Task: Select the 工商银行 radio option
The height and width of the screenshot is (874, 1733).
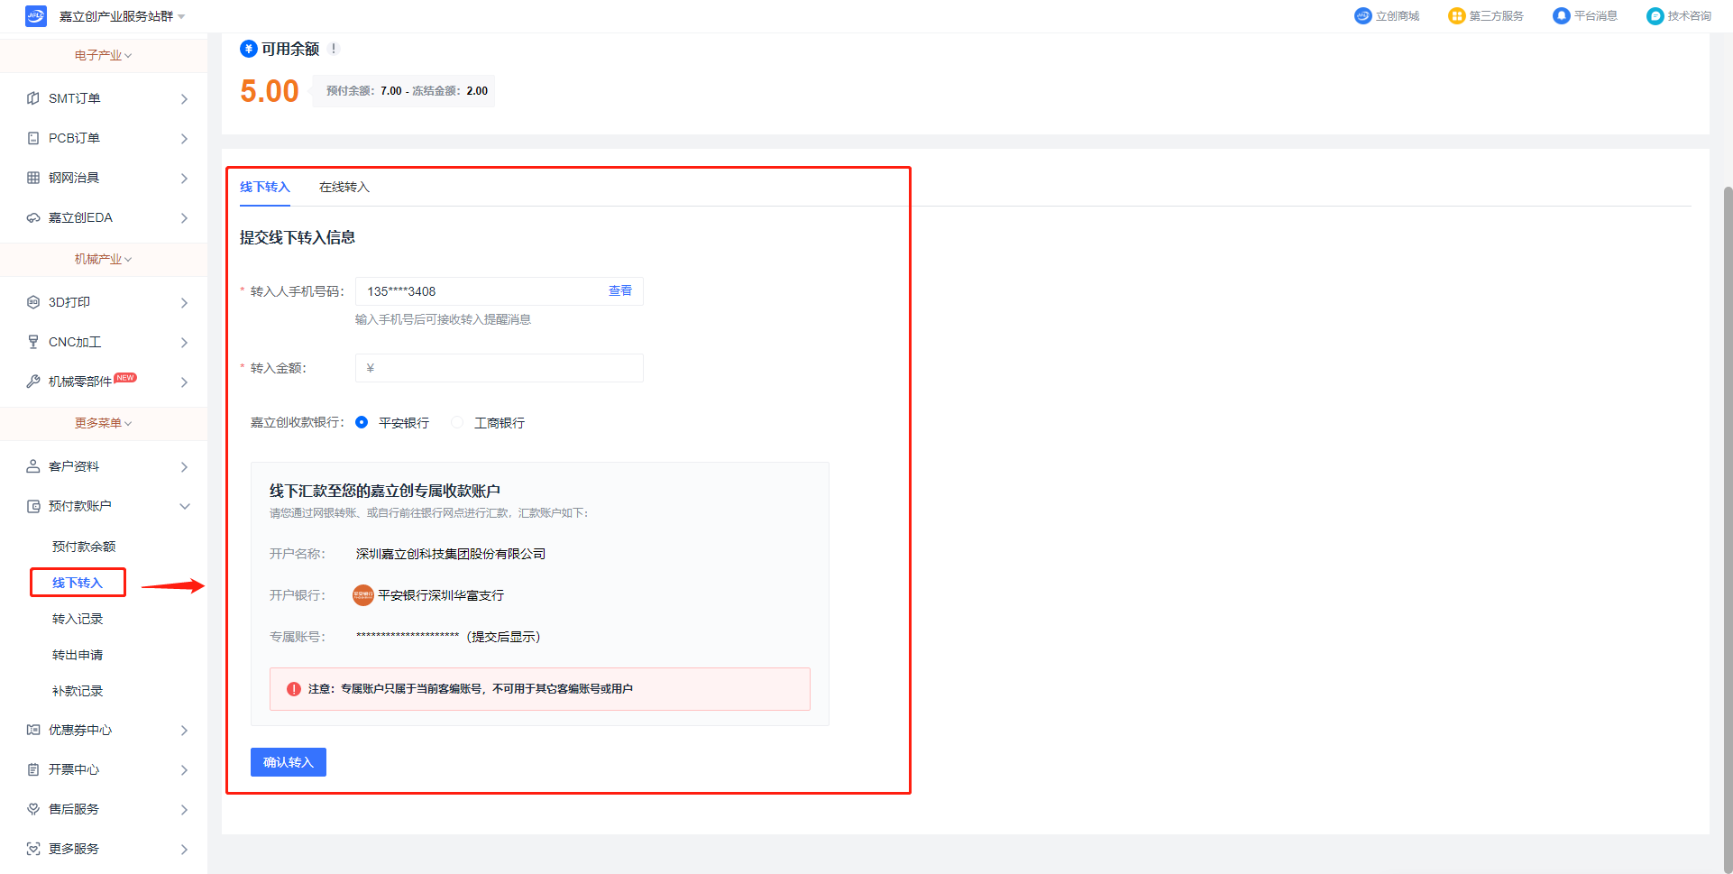Action: (457, 422)
